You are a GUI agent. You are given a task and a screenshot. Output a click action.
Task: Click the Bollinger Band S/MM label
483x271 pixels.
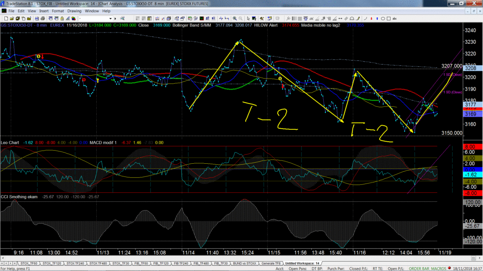point(192,25)
